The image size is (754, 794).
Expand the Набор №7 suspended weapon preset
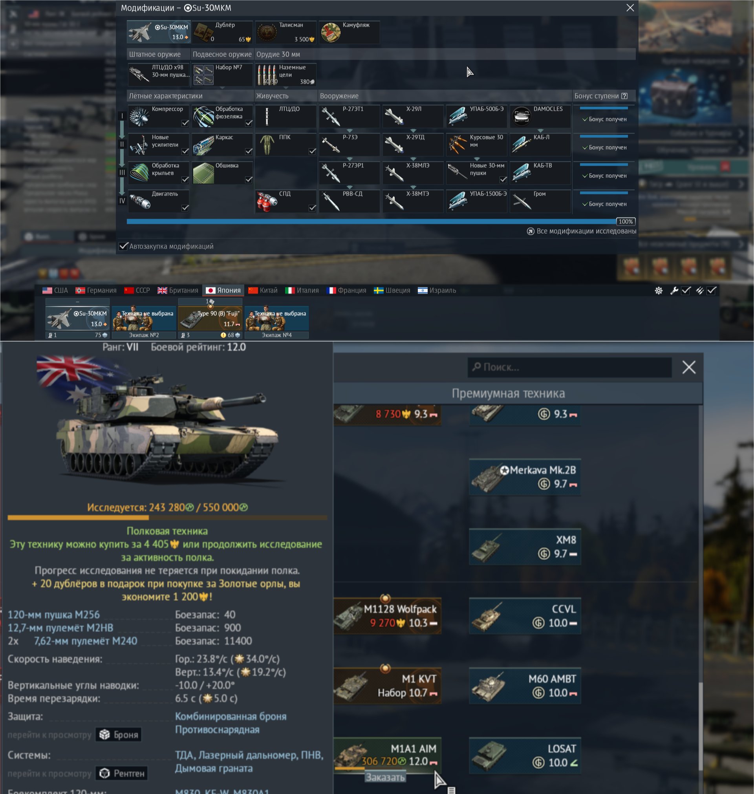(222, 75)
